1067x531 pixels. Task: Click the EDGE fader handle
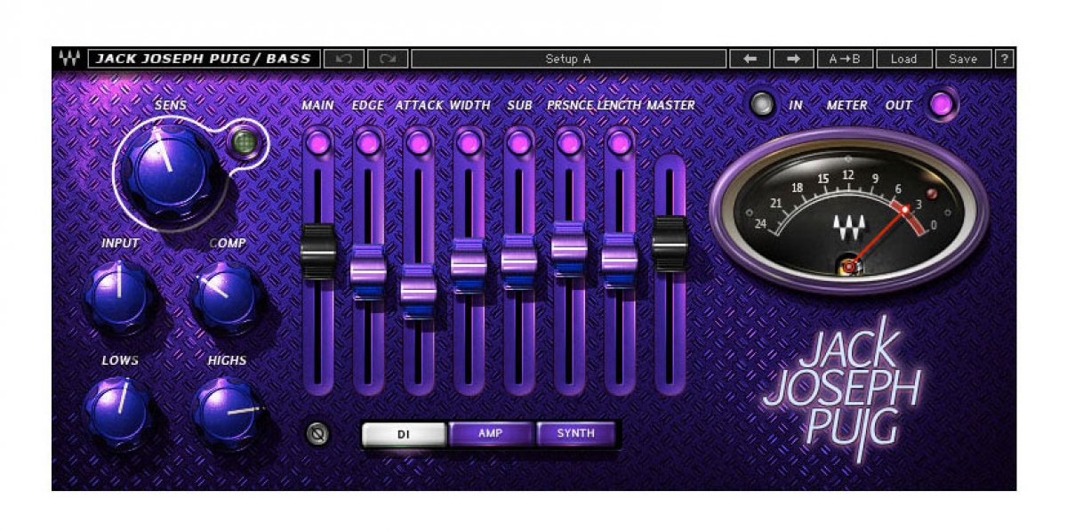tap(368, 271)
